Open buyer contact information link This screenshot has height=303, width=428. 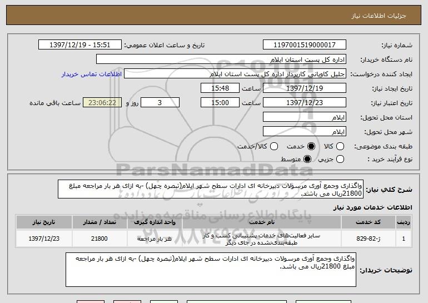coord(92,74)
